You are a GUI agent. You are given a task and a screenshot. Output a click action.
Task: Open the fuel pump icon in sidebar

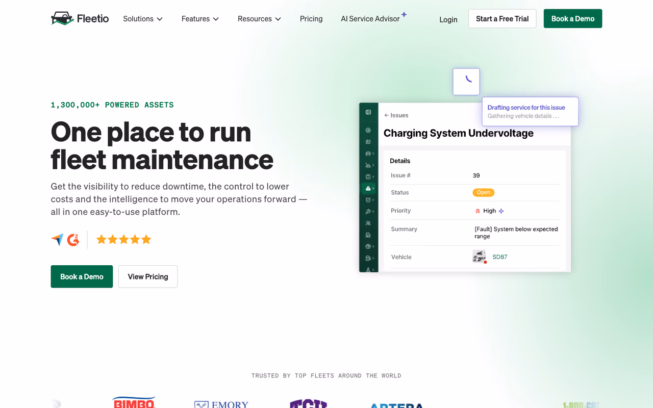[x=368, y=258]
